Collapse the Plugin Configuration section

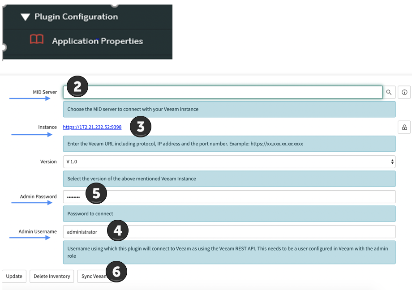pos(25,17)
